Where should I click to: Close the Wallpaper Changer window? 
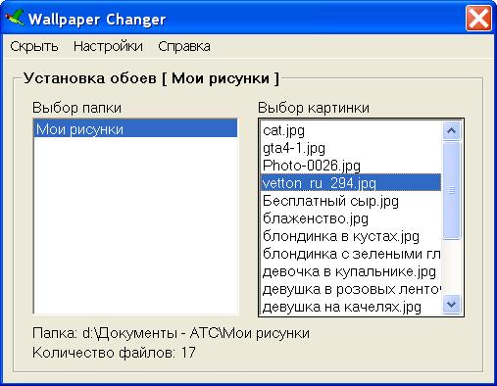478,19
